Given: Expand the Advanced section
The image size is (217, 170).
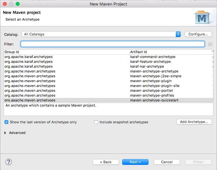Looking at the screenshot, I should pos(5,133).
